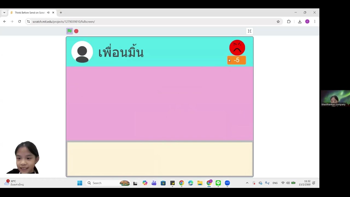
Task: Click the khaothankun company video thumbnail
Action: (335, 98)
